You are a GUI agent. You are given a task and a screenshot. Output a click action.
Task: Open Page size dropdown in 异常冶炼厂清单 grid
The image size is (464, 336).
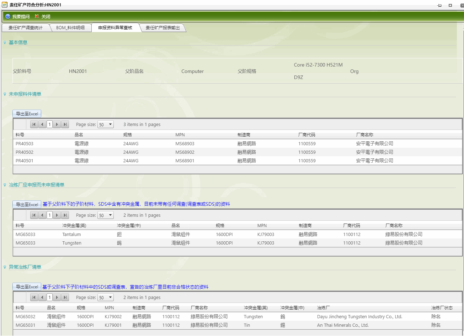pos(106,298)
